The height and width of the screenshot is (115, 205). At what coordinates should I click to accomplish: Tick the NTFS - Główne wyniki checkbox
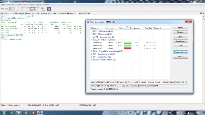click(x=92, y=31)
